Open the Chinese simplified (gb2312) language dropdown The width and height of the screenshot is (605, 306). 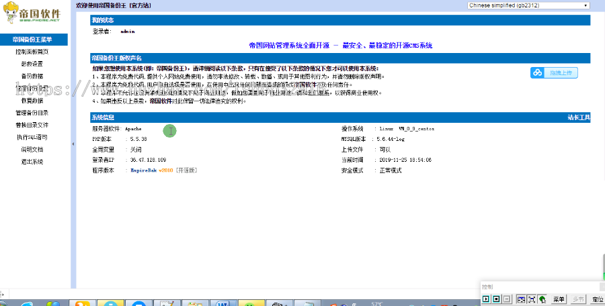(x=528, y=5)
